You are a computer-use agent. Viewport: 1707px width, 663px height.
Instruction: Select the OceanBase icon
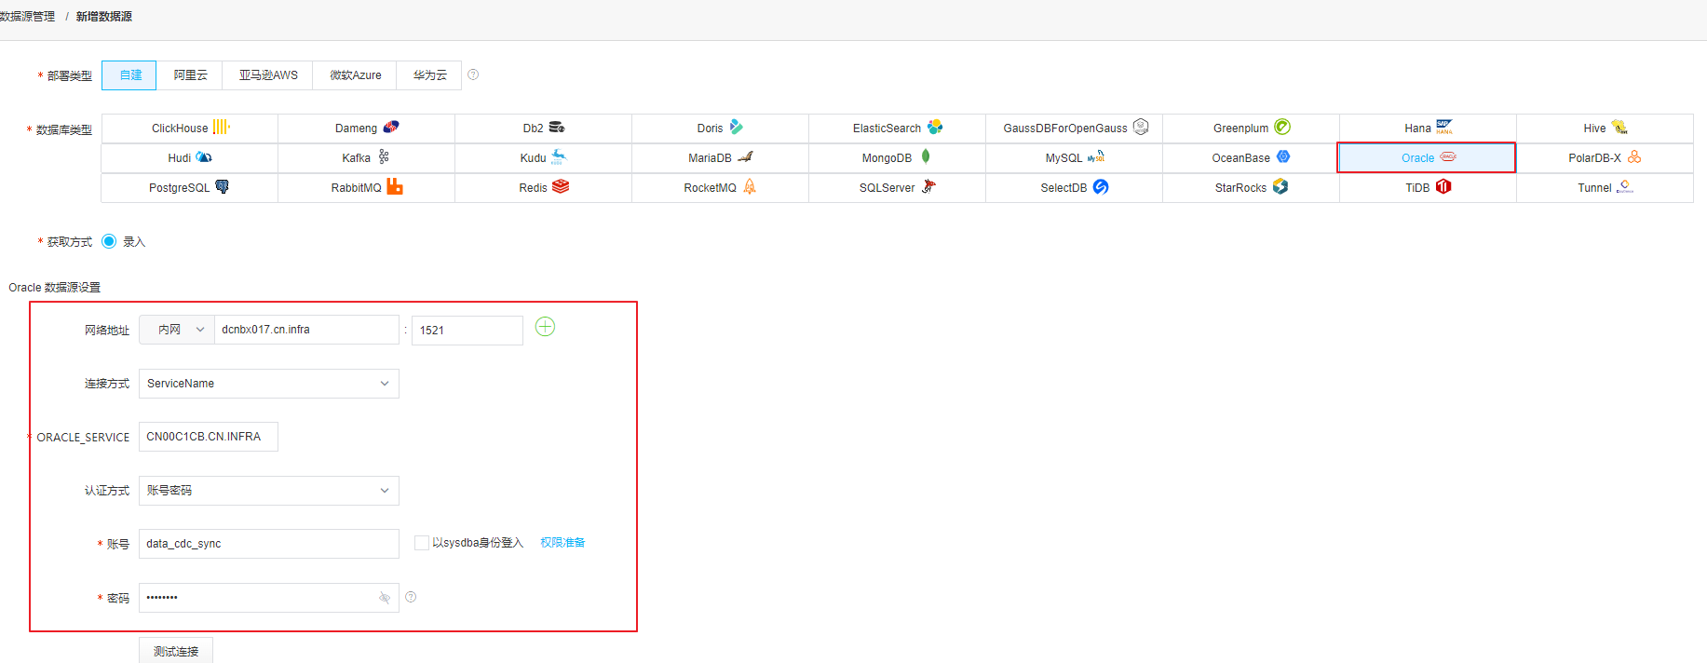tap(1283, 156)
